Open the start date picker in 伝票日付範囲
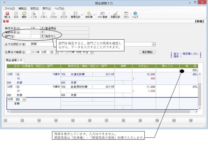Image resolution: width=208 pixels, height=147 pixels. click(x=57, y=52)
